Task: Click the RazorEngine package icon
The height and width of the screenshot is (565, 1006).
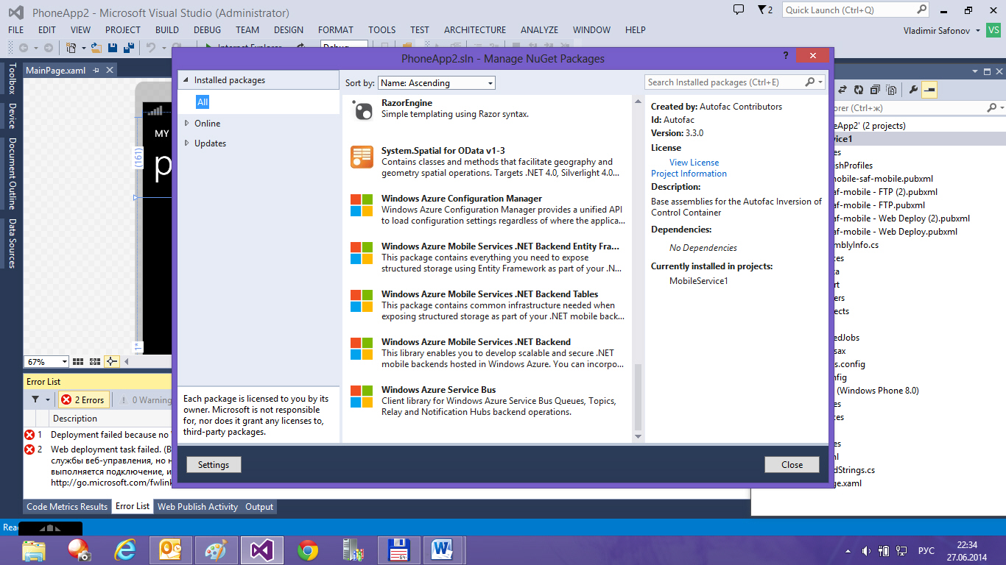Action: click(362, 110)
